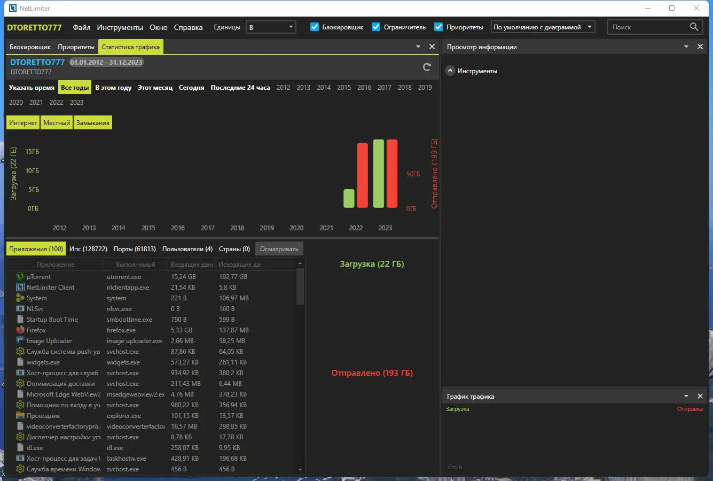Toggle the Ограничитель checkbox
Viewport: 713px width, 481px height.
coord(376,27)
